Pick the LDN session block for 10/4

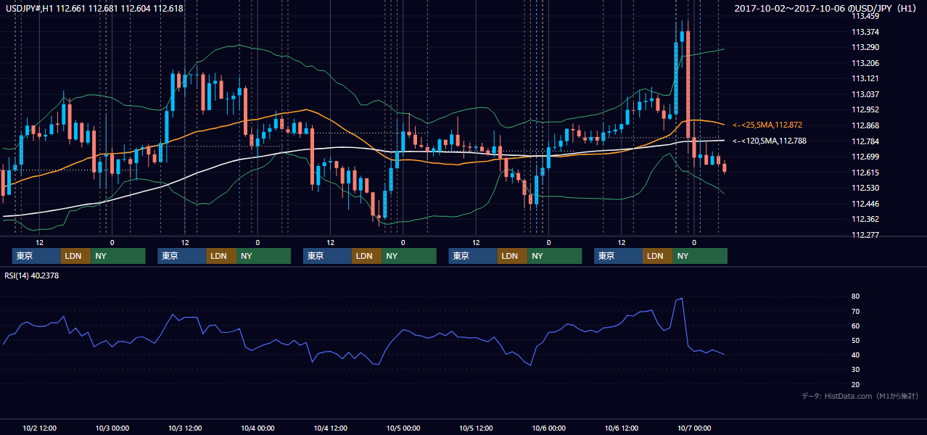tap(366, 256)
